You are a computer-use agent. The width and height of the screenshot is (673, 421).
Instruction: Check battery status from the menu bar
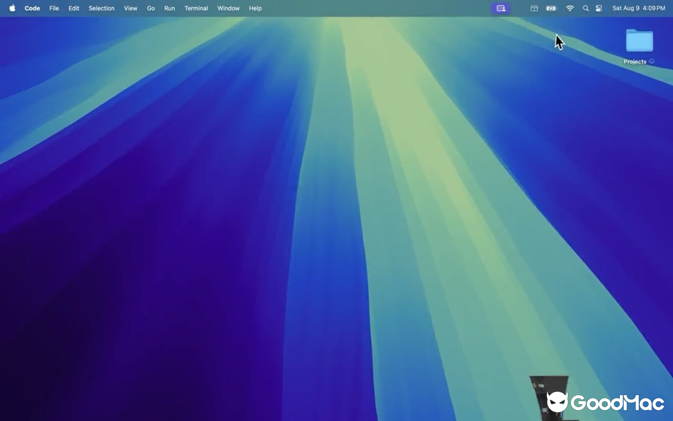551,8
